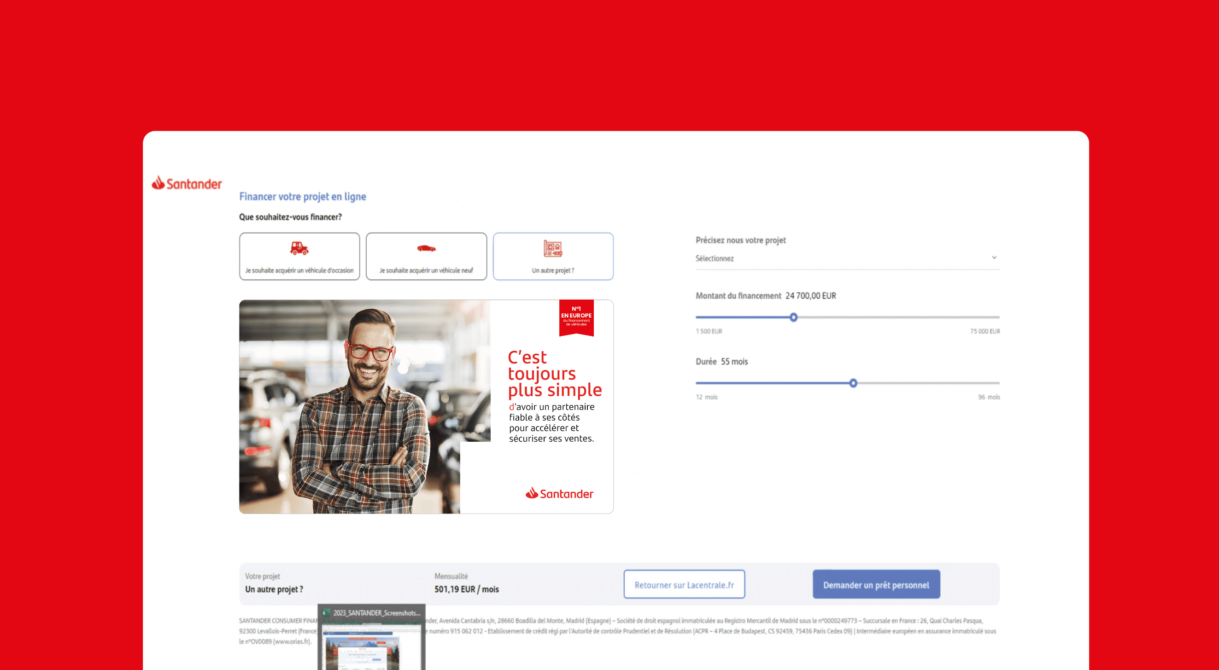Screen dimensions: 1219x670
Task: Click the 'Financer votre projet en ligne' heading
Action: (x=302, y=196)
